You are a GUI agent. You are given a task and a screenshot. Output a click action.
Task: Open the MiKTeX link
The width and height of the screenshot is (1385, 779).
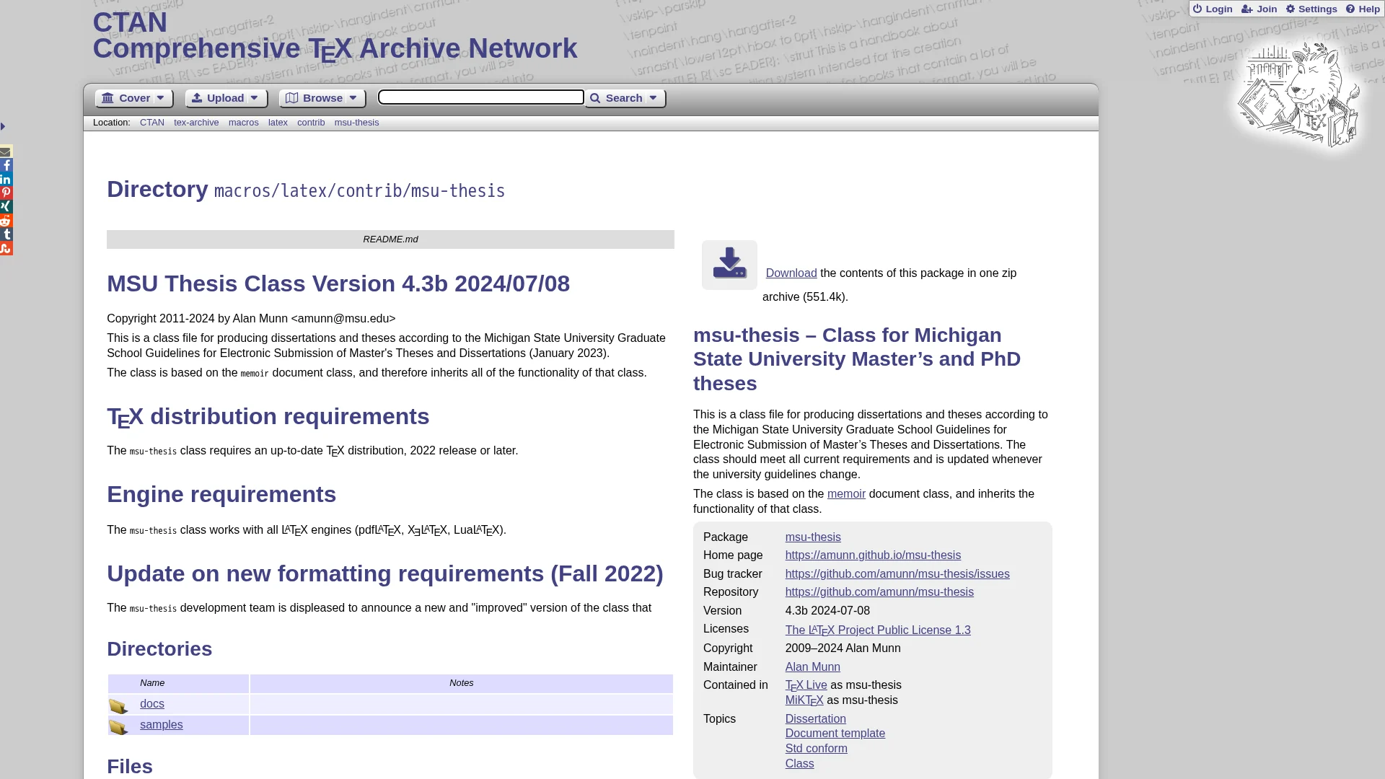804,700
